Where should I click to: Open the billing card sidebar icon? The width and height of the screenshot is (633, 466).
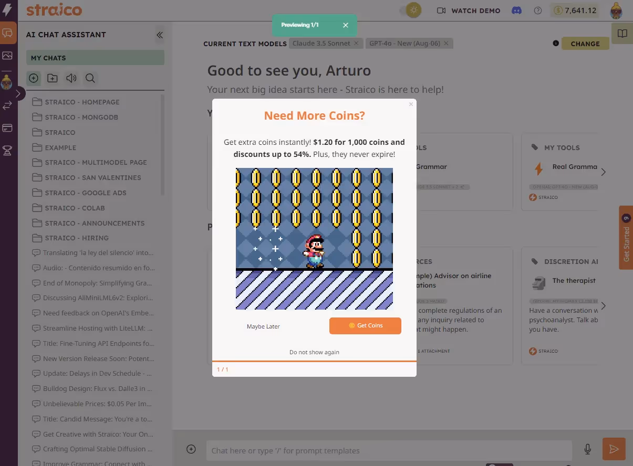pyautogui.click(x=7, y=128)
